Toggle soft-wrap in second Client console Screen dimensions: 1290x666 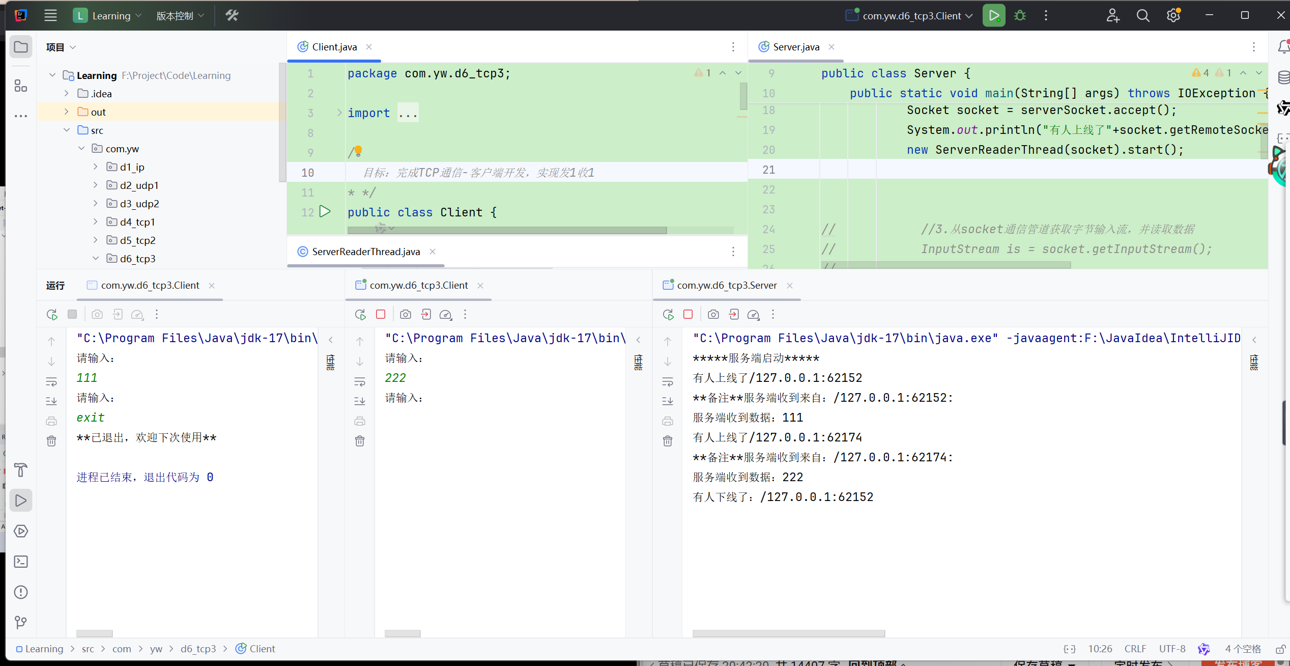(360, 382)
